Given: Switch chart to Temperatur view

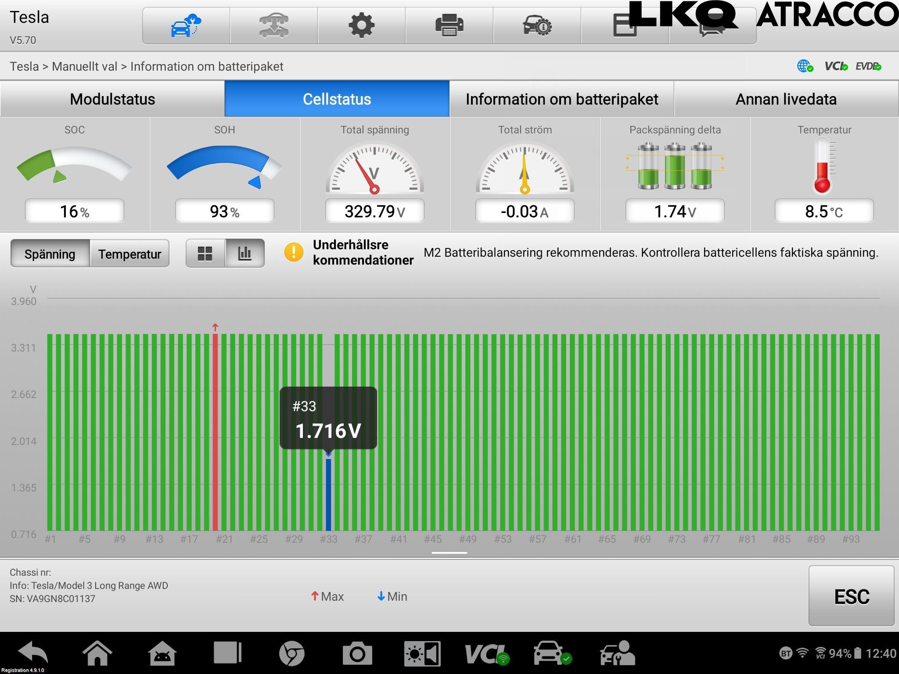Looking at the screenshot, I should [x=129, y=254].
